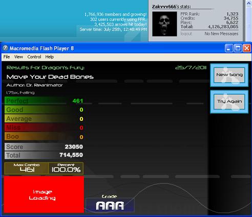Screen dimensions: 252x217
Task: Click the browser scrollbar up arrow
Action: coord(248,3)
